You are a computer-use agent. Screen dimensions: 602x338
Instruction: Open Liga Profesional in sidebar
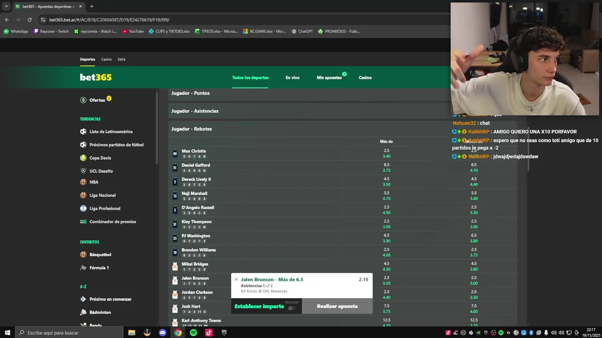[x=105, y=208]
